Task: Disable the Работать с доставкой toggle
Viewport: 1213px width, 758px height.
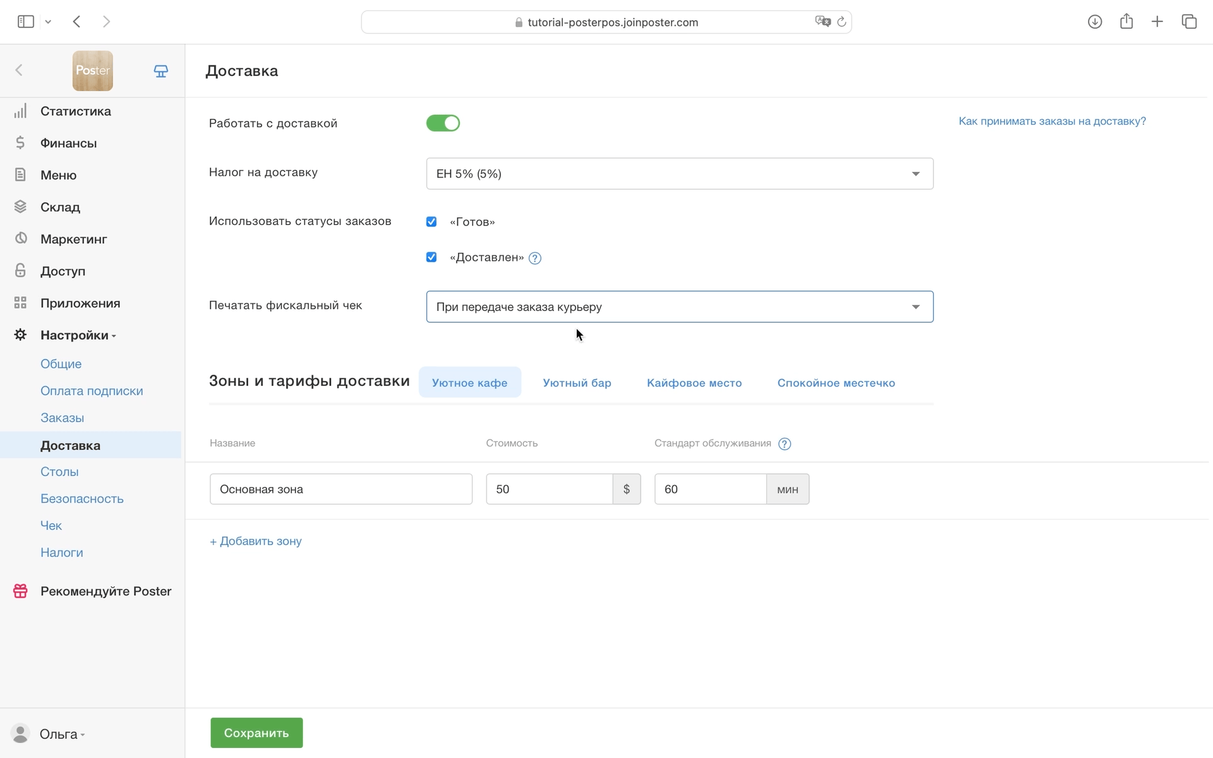Action: (x=443, y=123)
